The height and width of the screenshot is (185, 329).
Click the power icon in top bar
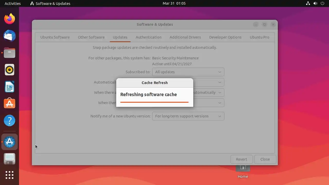click(x=322, y=3)
